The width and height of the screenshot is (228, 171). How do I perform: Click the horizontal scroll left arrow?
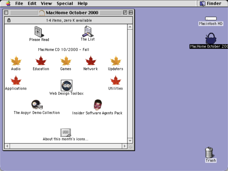pos(7,146)
